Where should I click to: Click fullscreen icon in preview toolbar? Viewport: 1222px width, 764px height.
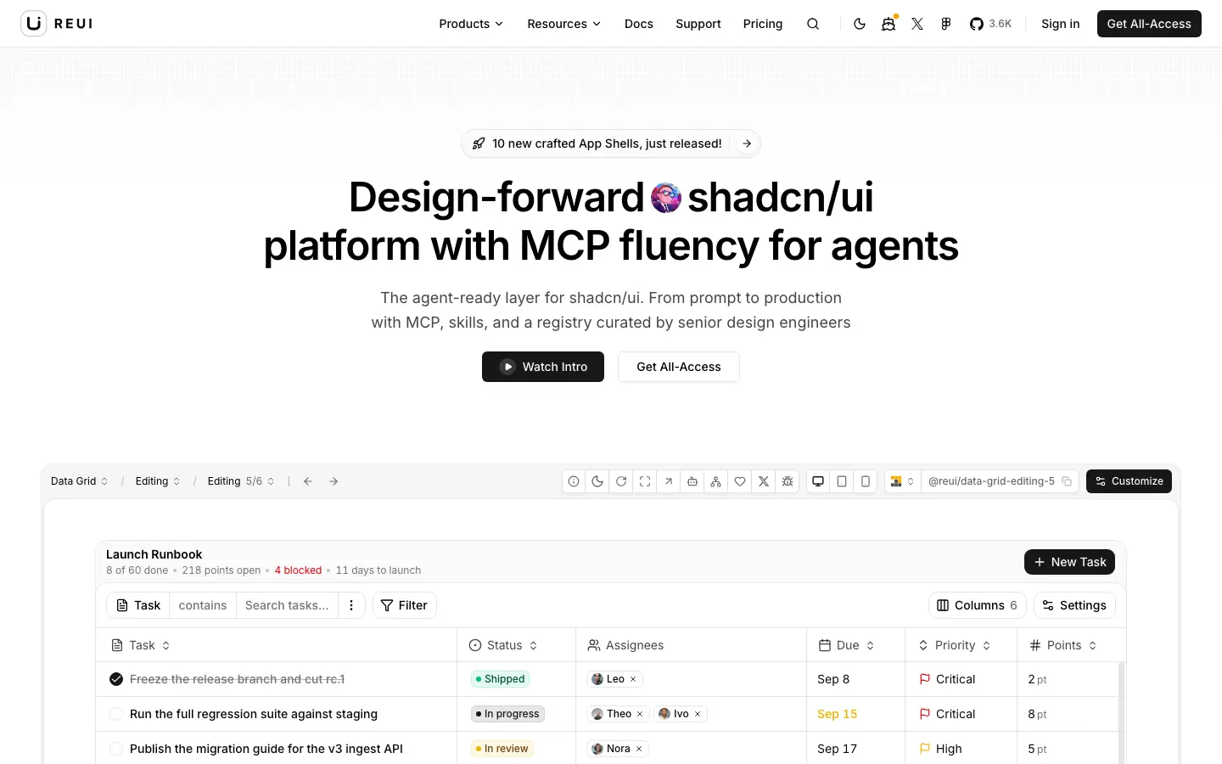coord(645,481)
